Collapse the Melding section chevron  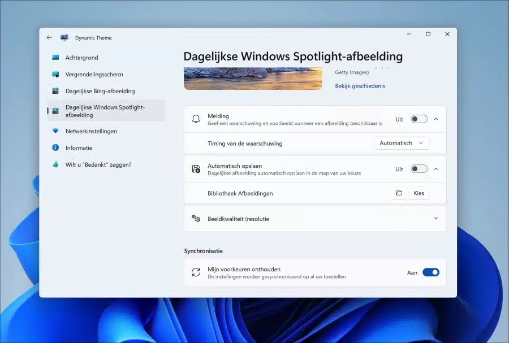coord(436,119)
